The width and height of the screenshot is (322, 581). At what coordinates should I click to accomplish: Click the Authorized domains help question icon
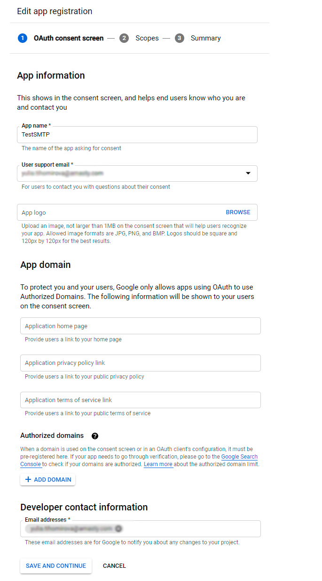point(95,436)
